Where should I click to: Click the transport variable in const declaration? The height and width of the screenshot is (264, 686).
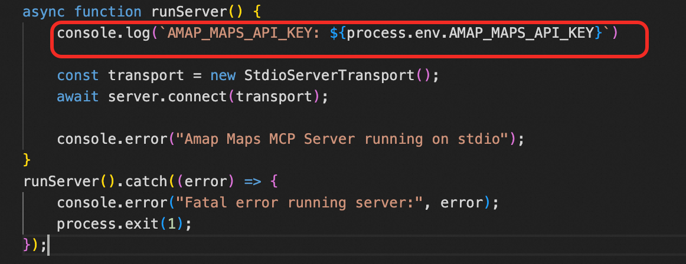coord(142,76)
